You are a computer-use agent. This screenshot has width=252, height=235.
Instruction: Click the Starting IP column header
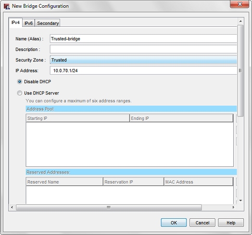point(77,118)
